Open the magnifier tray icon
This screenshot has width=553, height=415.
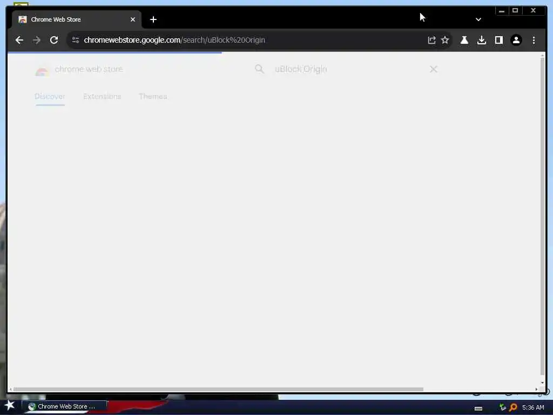coord(513,407)
